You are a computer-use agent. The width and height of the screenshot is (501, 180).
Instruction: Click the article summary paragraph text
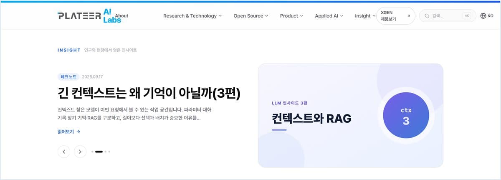coord(135,114)
